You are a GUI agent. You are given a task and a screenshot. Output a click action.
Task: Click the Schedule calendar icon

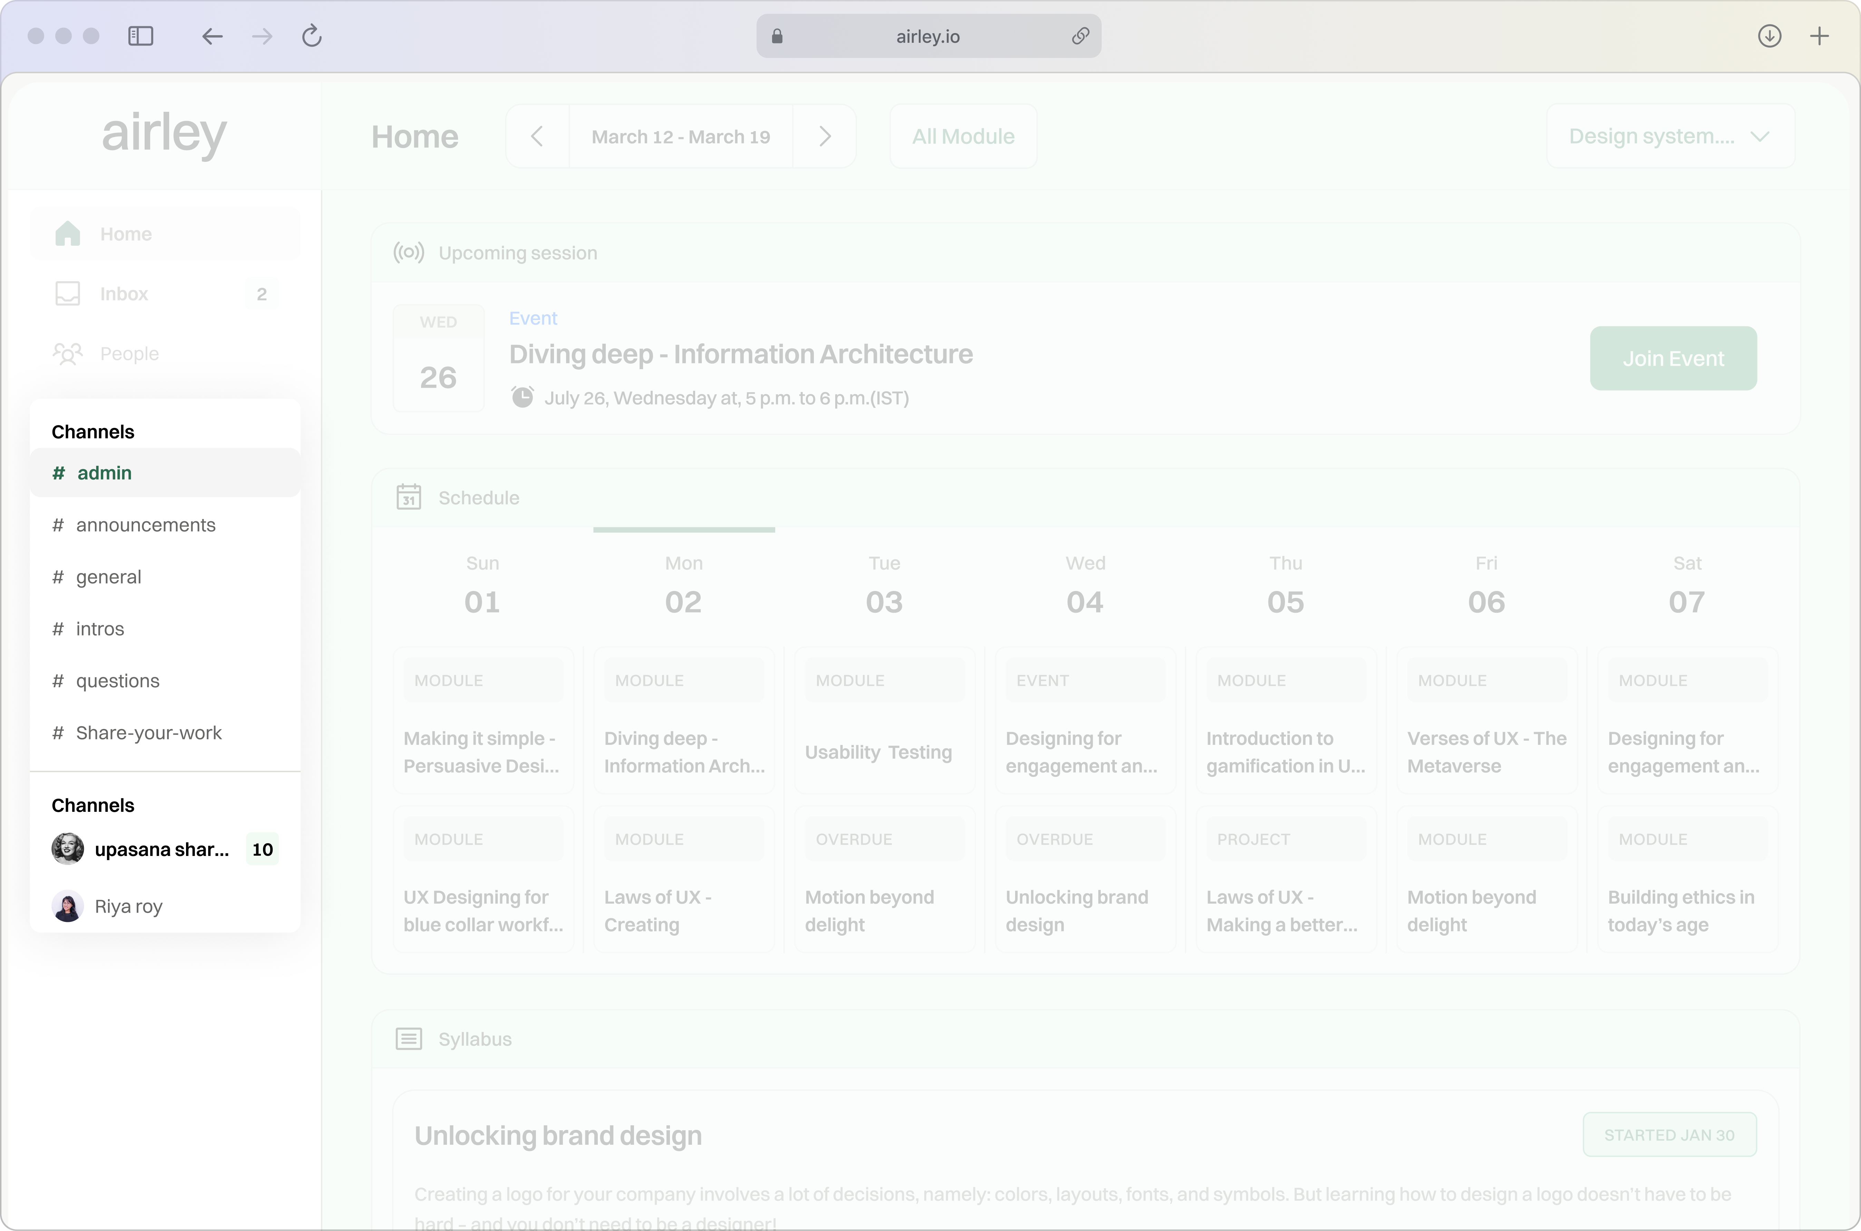408,497
